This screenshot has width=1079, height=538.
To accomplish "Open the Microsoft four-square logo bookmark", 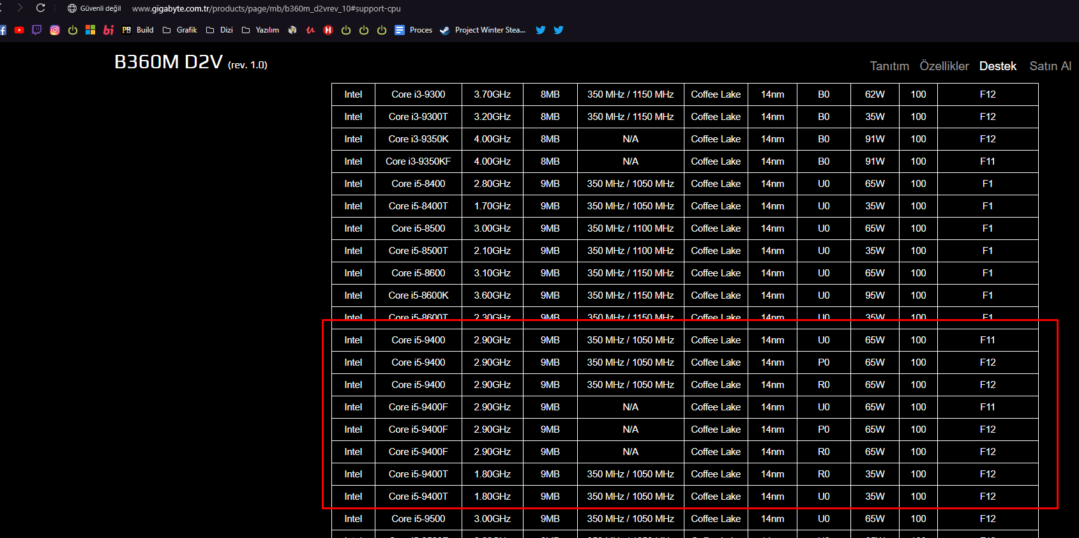I will point(90,30).
